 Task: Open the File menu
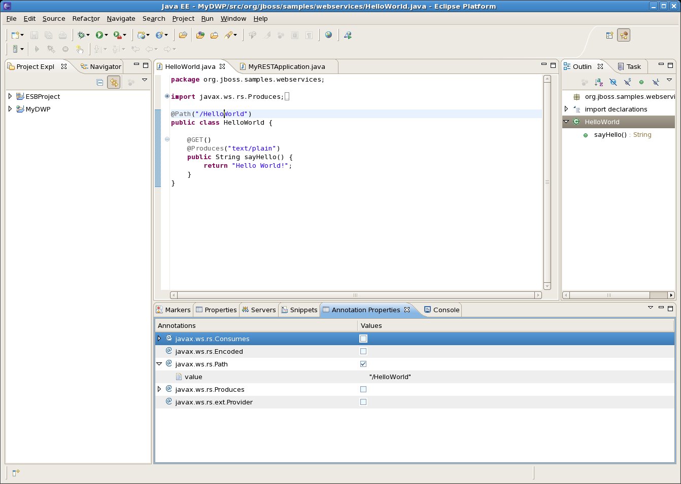[11, 18]
